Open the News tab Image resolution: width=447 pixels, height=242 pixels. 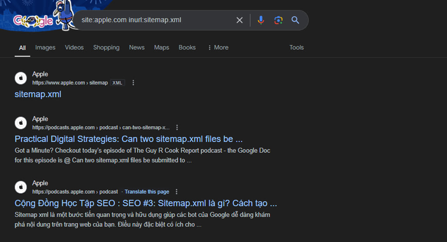(x=137, y=47)
